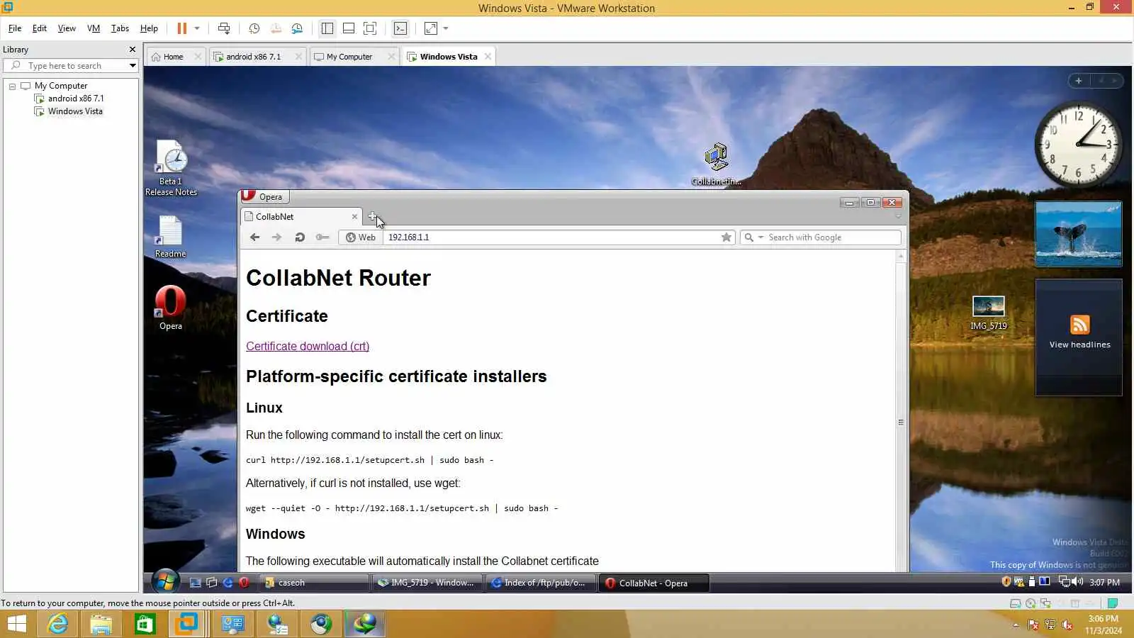This screenshot has height=638, width=1134.
Task: Click Show Desktop in Vista quick launch
Action: click(x=195, y=583)
